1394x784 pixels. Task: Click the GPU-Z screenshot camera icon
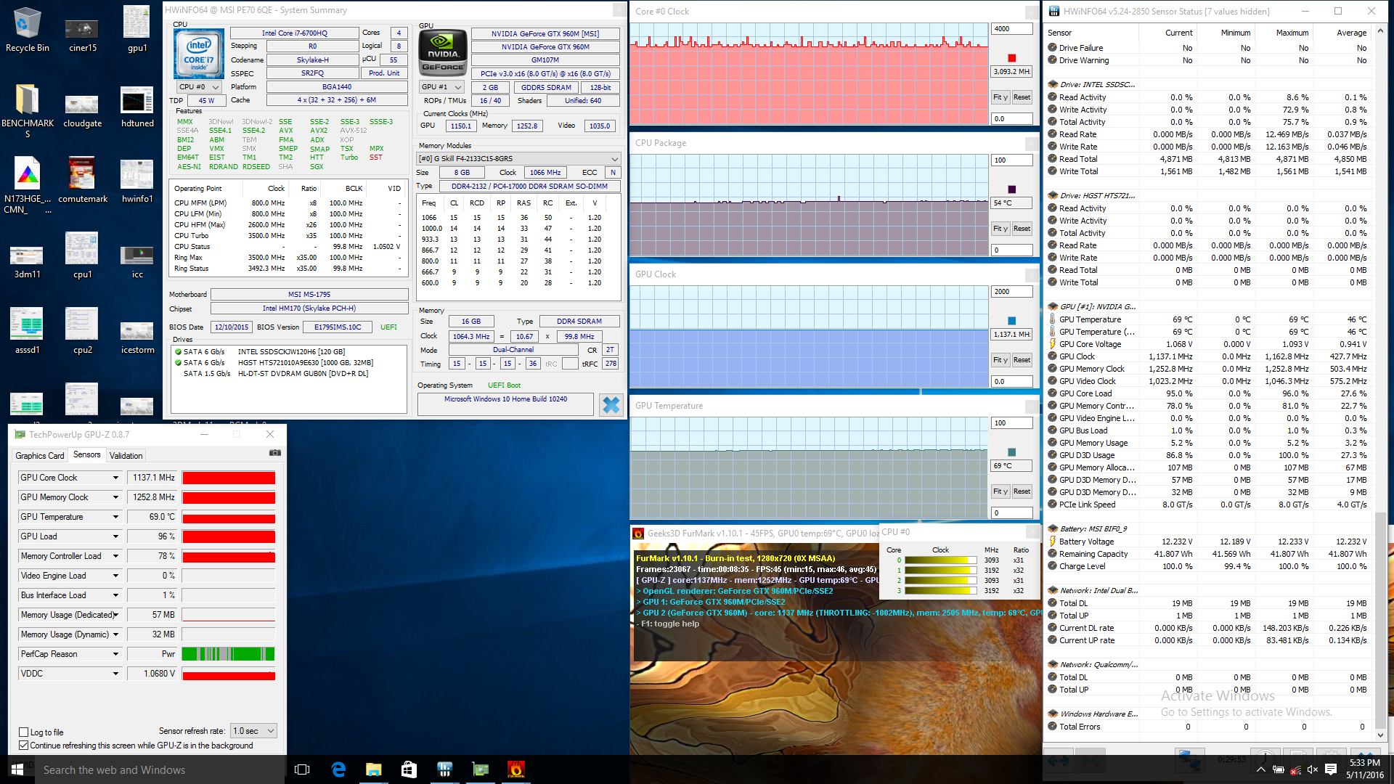pos(274,453)
